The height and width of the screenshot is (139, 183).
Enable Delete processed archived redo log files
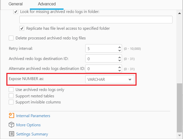(x=11, y=38)
